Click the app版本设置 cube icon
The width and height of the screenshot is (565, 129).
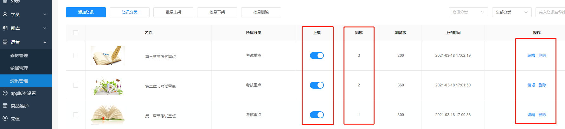coord(5,93)
